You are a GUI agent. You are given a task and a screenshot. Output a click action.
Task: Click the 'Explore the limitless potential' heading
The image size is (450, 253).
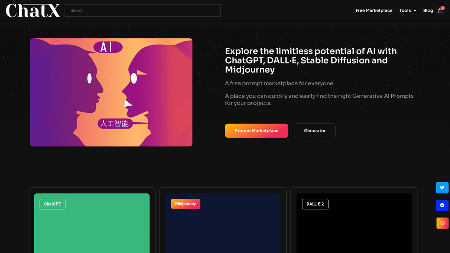tap(311, 60)
